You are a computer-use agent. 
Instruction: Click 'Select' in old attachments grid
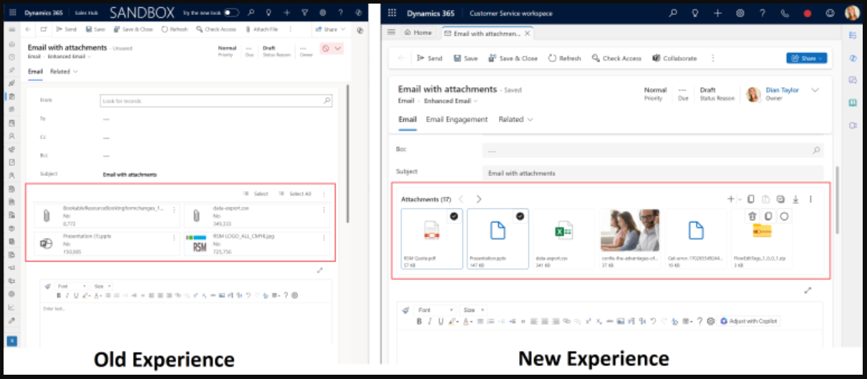256,194
